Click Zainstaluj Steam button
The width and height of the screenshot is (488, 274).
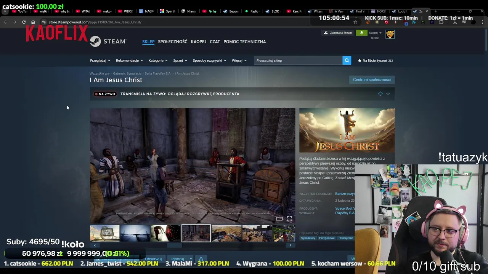point(338,33)
